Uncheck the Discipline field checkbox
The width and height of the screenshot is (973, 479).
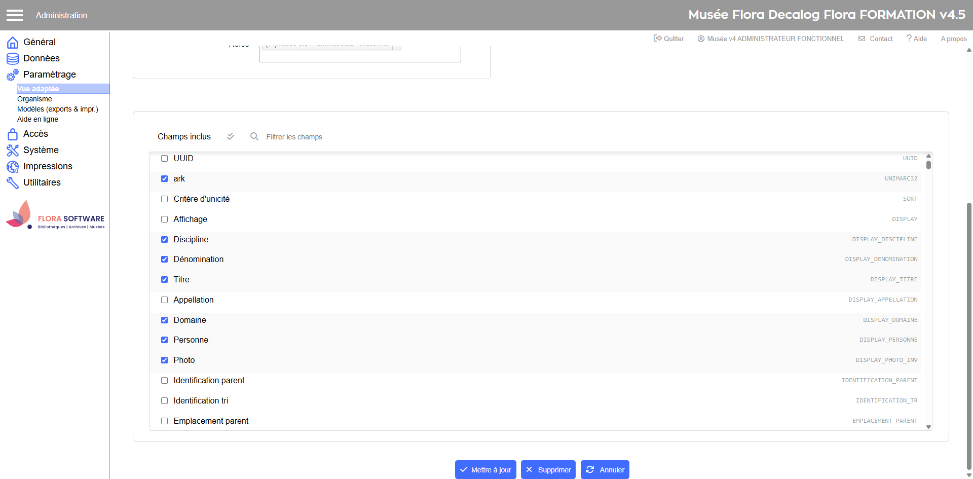(164, 239)
